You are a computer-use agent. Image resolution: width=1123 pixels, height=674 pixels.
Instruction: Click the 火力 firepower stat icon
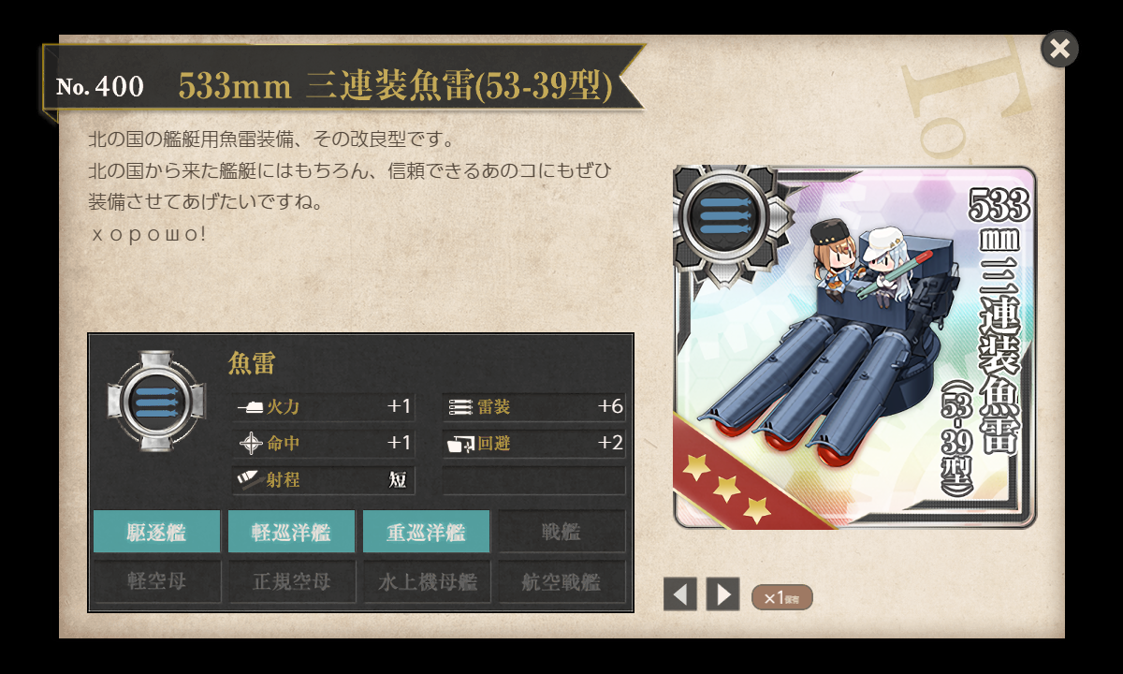click(x=251, y=407)
